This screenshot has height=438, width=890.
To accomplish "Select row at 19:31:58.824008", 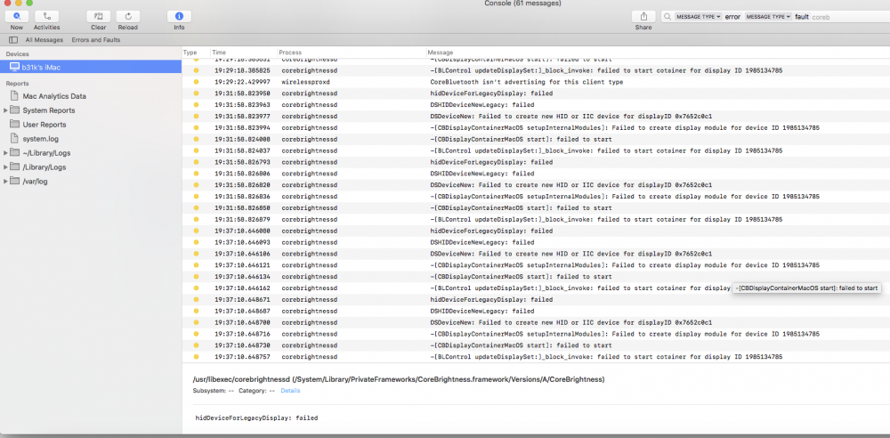I will tap(536, 139).
